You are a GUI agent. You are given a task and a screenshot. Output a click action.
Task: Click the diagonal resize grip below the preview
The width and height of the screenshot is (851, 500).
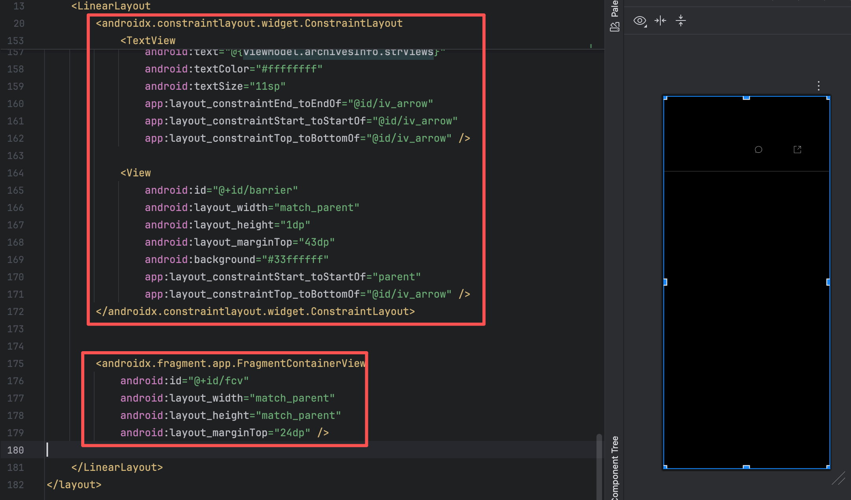pos(838,478)
